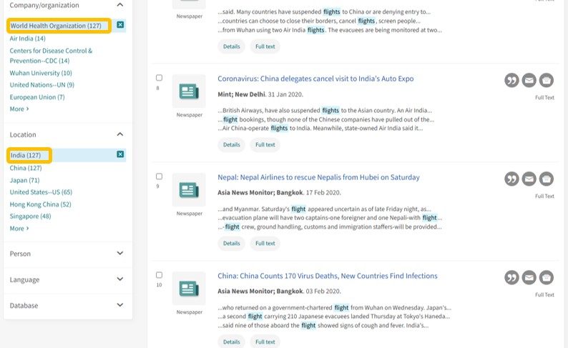Tick the checkbox for result 9

pyautogui.click(x=159, y=177)
